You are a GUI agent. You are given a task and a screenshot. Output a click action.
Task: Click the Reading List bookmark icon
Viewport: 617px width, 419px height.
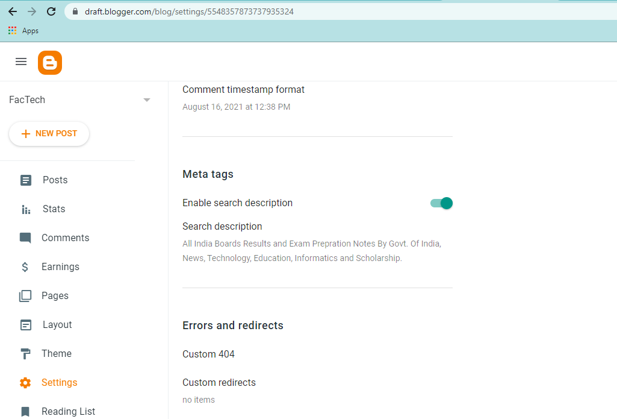[25, 412]
